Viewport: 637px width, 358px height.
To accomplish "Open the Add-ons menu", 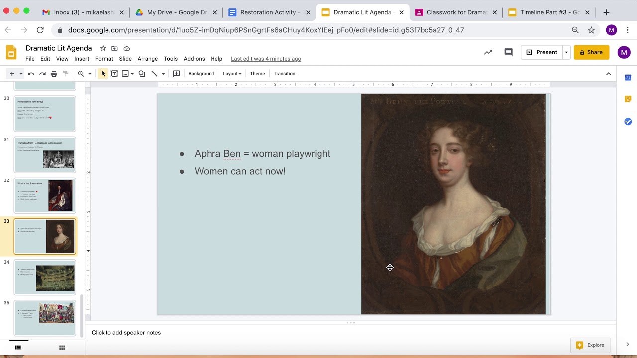I will pyautogui.click(x=194, y=59).
